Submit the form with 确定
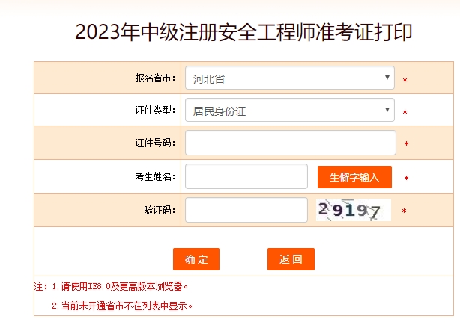The height and width of the screenshot is (325, 460). point(196,259)
